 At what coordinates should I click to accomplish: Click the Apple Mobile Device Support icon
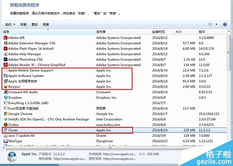coord(5,70)
